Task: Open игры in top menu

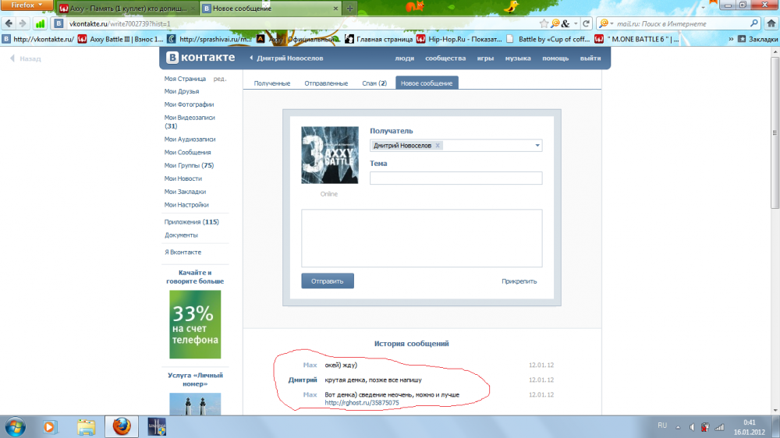Action: [485, 58]
